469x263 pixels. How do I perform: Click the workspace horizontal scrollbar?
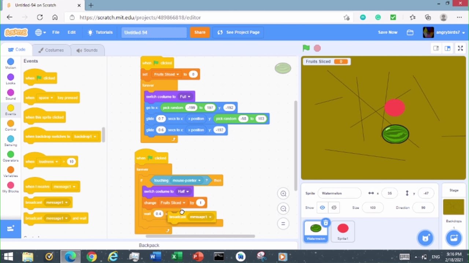[x=200, y=236]
